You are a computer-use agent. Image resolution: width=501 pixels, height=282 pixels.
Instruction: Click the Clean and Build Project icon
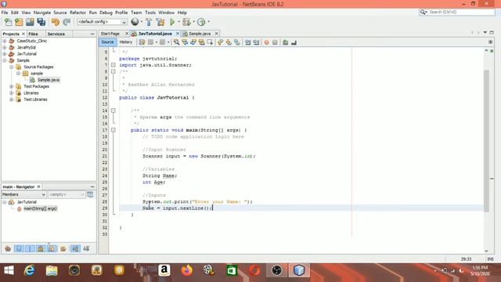point(160,22)
